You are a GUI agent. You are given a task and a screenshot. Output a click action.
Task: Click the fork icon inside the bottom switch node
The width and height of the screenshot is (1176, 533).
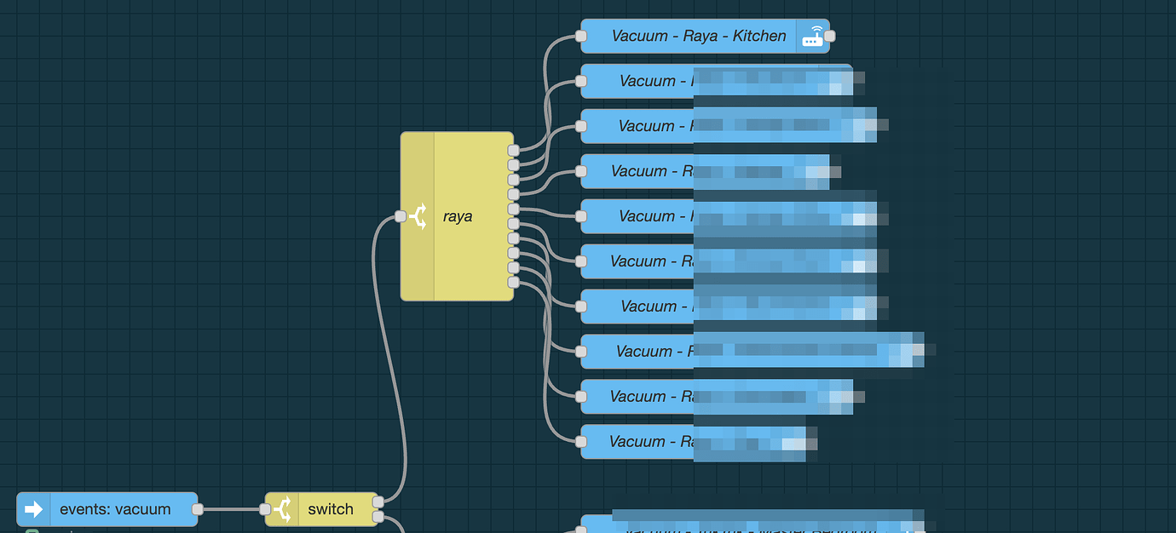(x=282, y=509)
